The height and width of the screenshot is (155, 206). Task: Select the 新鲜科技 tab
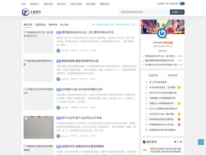tap(53, 25)
